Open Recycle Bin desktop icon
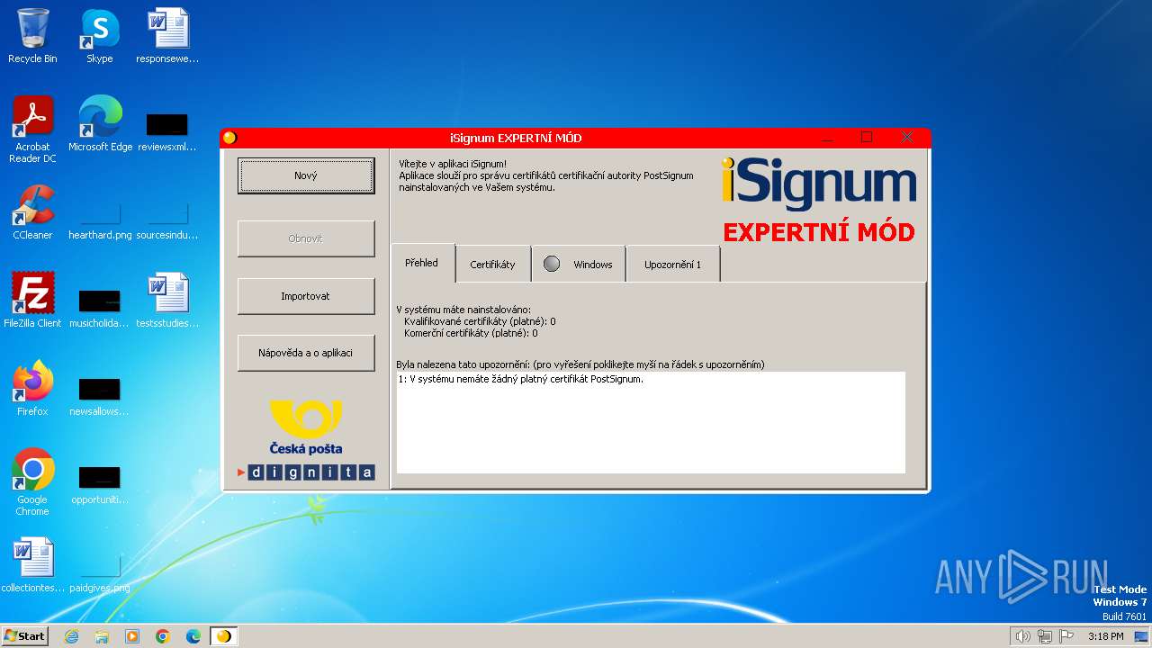Image resolution: width=1152 pixels, height=648 pixels. click(32, 36)
